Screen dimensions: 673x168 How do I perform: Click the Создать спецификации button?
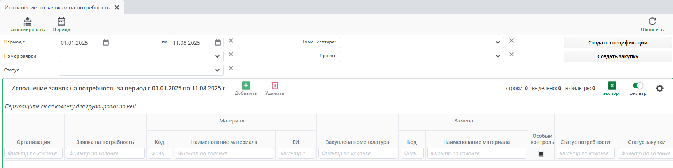pos(618,43)
